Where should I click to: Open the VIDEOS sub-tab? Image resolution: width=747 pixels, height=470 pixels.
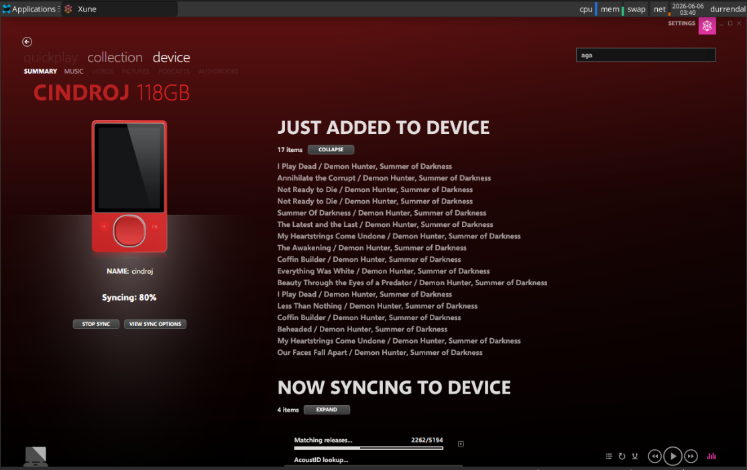click(103, 72)
